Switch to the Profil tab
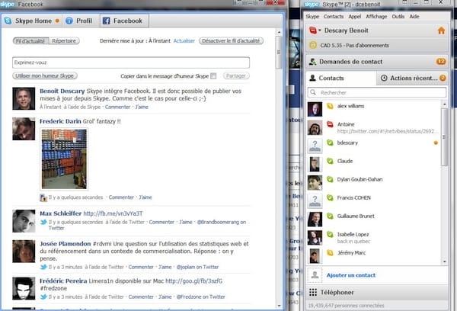The height and width of the screenshot is (311, 457). (x=79, y=21)
